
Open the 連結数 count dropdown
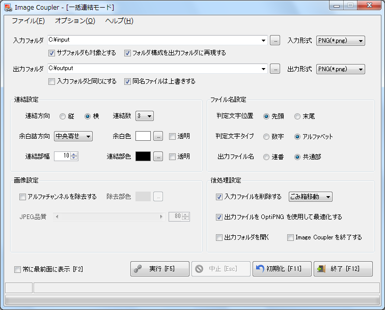click(145, 116)
